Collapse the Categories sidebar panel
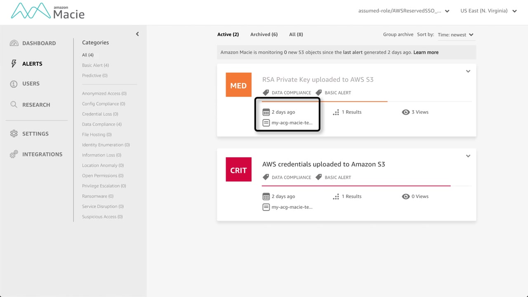The height and width of the screenshot is (297, 528). 137,34
